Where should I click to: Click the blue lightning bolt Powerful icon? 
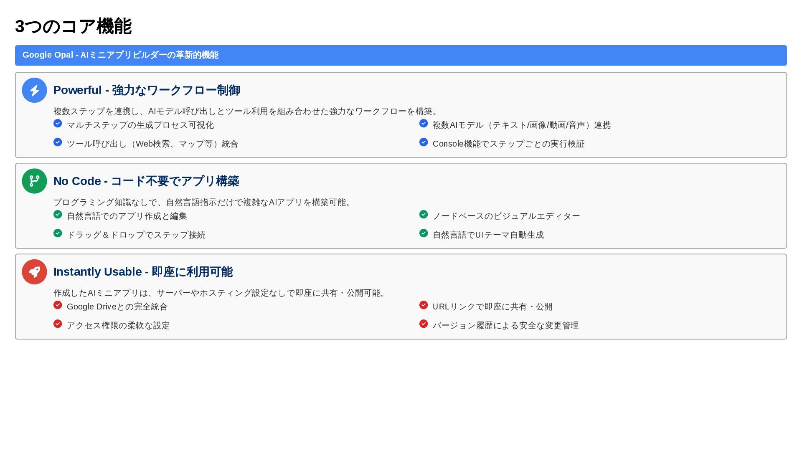[34, 90]
